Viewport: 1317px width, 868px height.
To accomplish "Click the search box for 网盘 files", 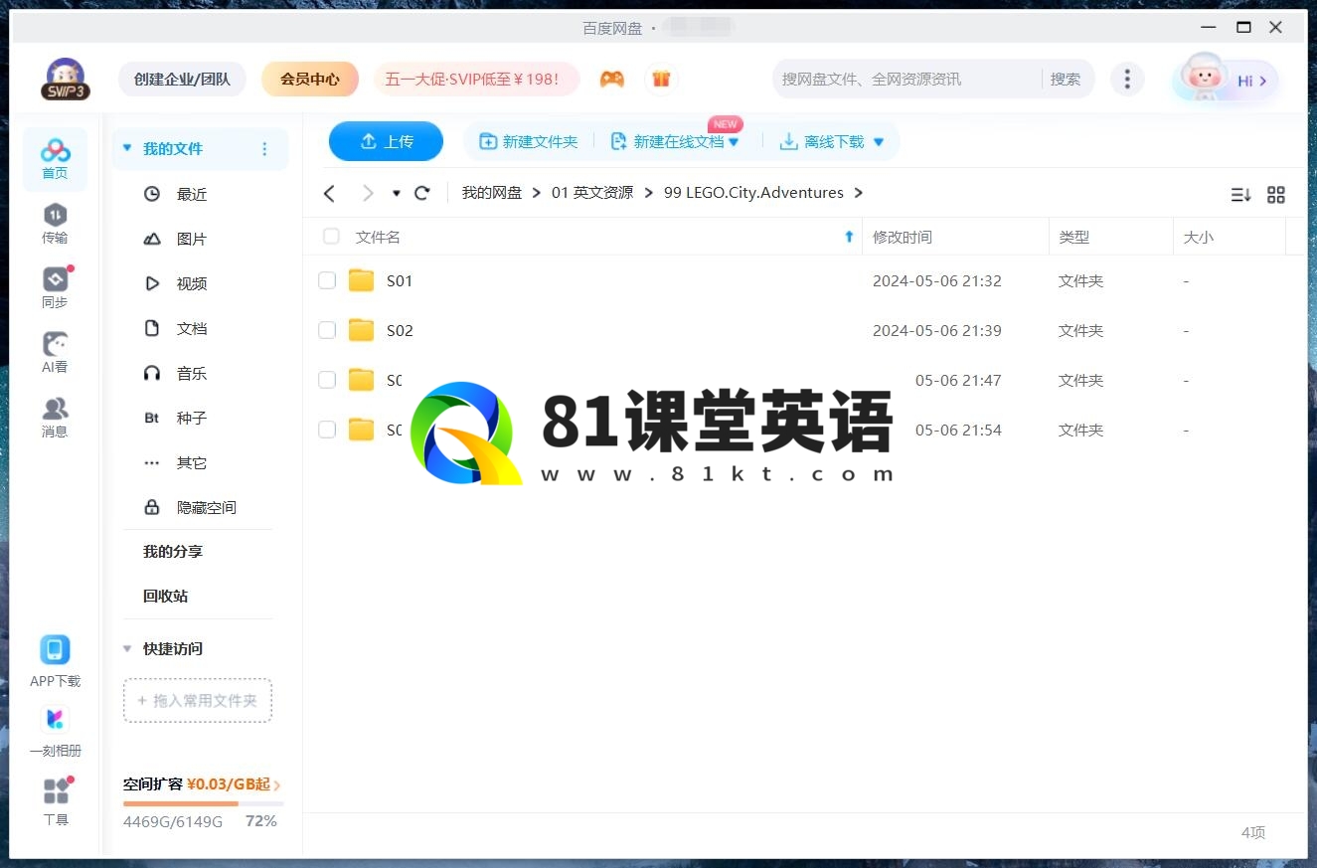I will click(x=905, y=80).
